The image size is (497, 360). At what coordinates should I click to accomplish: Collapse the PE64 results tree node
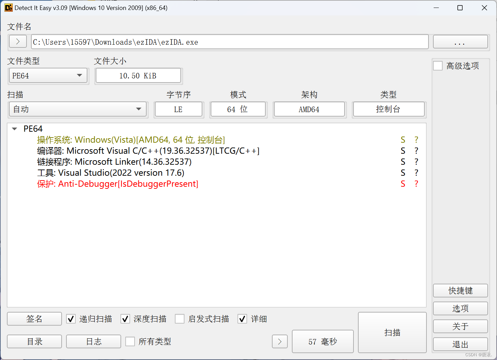14,129
